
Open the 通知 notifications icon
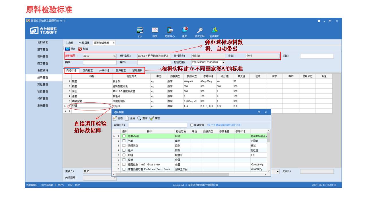pos(185,30)
